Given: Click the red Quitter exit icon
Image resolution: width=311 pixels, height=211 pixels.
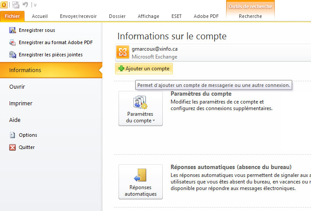Looking at the screenshot, I should [x=12, y=147].
